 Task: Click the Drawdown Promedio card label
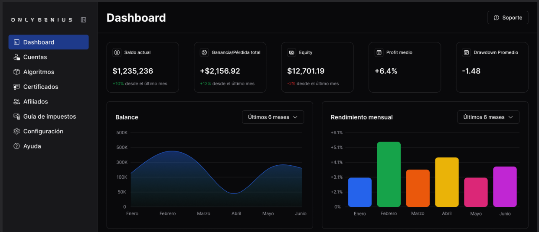tap(496, 52)
